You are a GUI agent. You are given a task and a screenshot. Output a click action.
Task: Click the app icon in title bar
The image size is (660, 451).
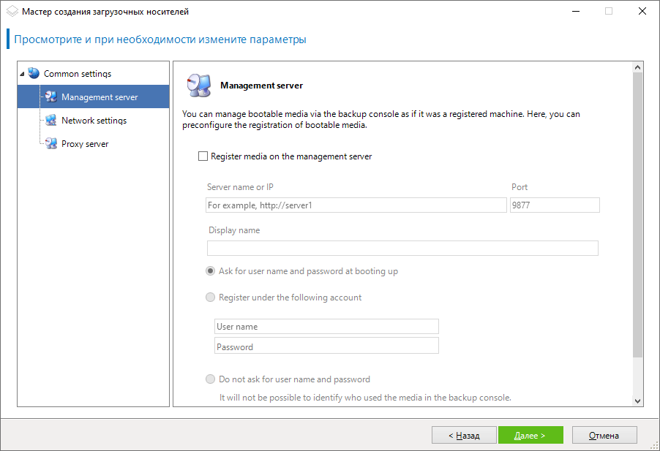(x=12, y=11)
